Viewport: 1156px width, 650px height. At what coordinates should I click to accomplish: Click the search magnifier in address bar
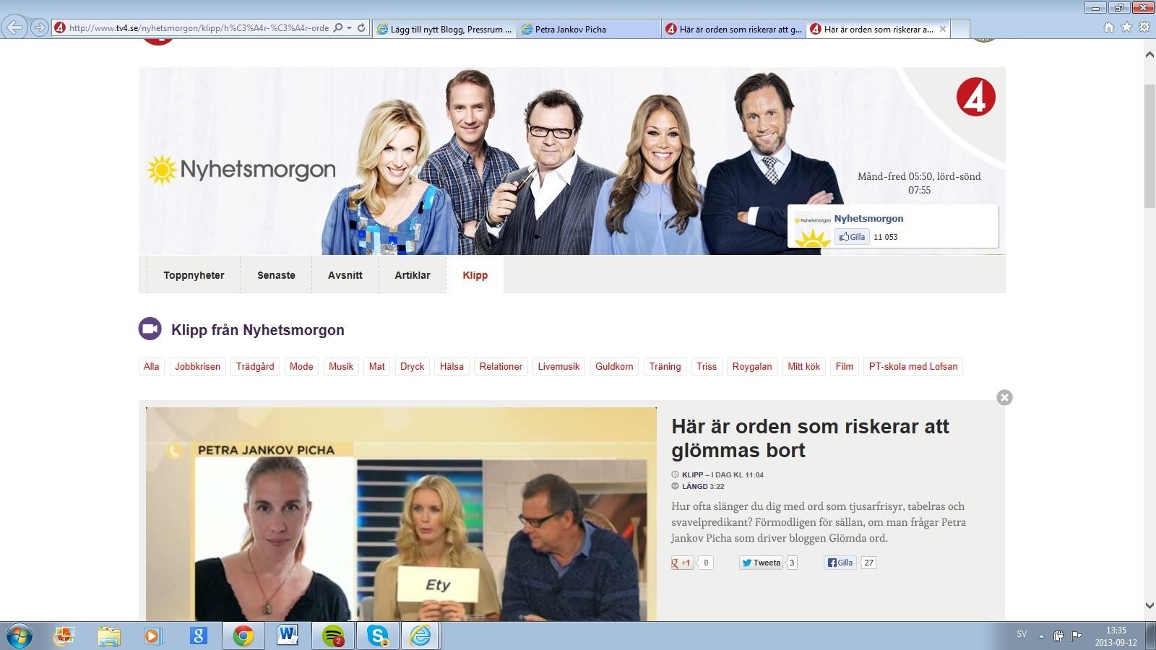(338, 28)
